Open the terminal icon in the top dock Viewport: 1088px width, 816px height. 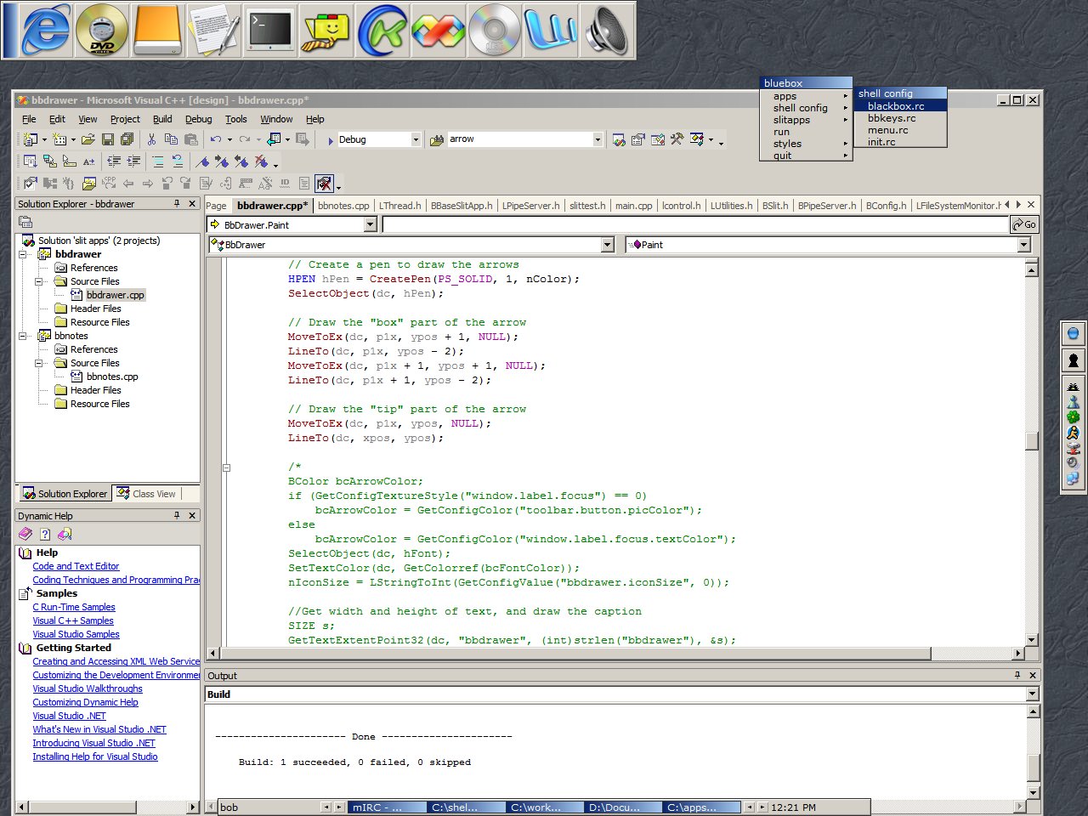click(x=270, y=30)
